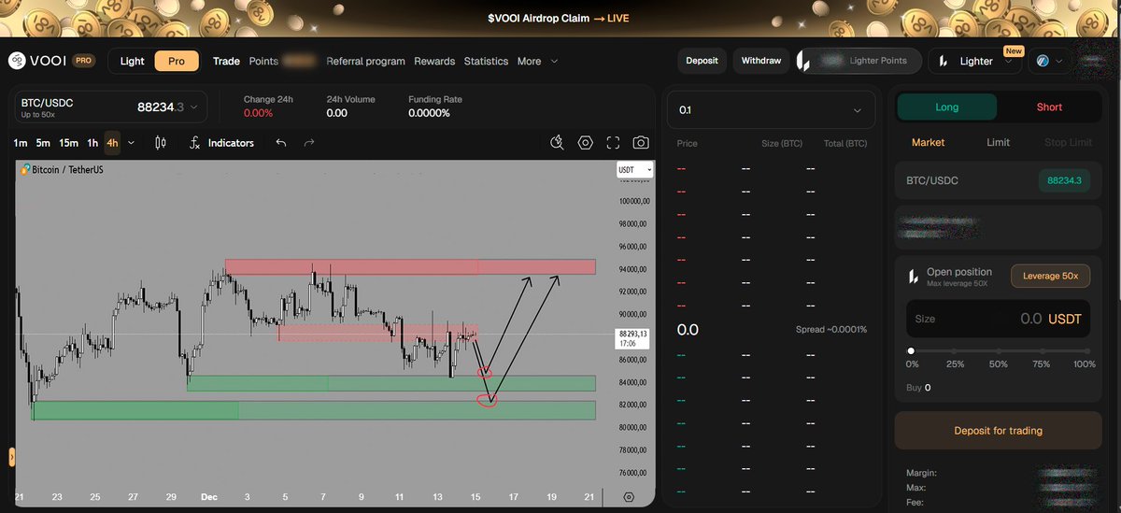The width and height of the screenshot is (1121, 513).
Task: Open network selector dropdown
Action: click(1049, 61)
